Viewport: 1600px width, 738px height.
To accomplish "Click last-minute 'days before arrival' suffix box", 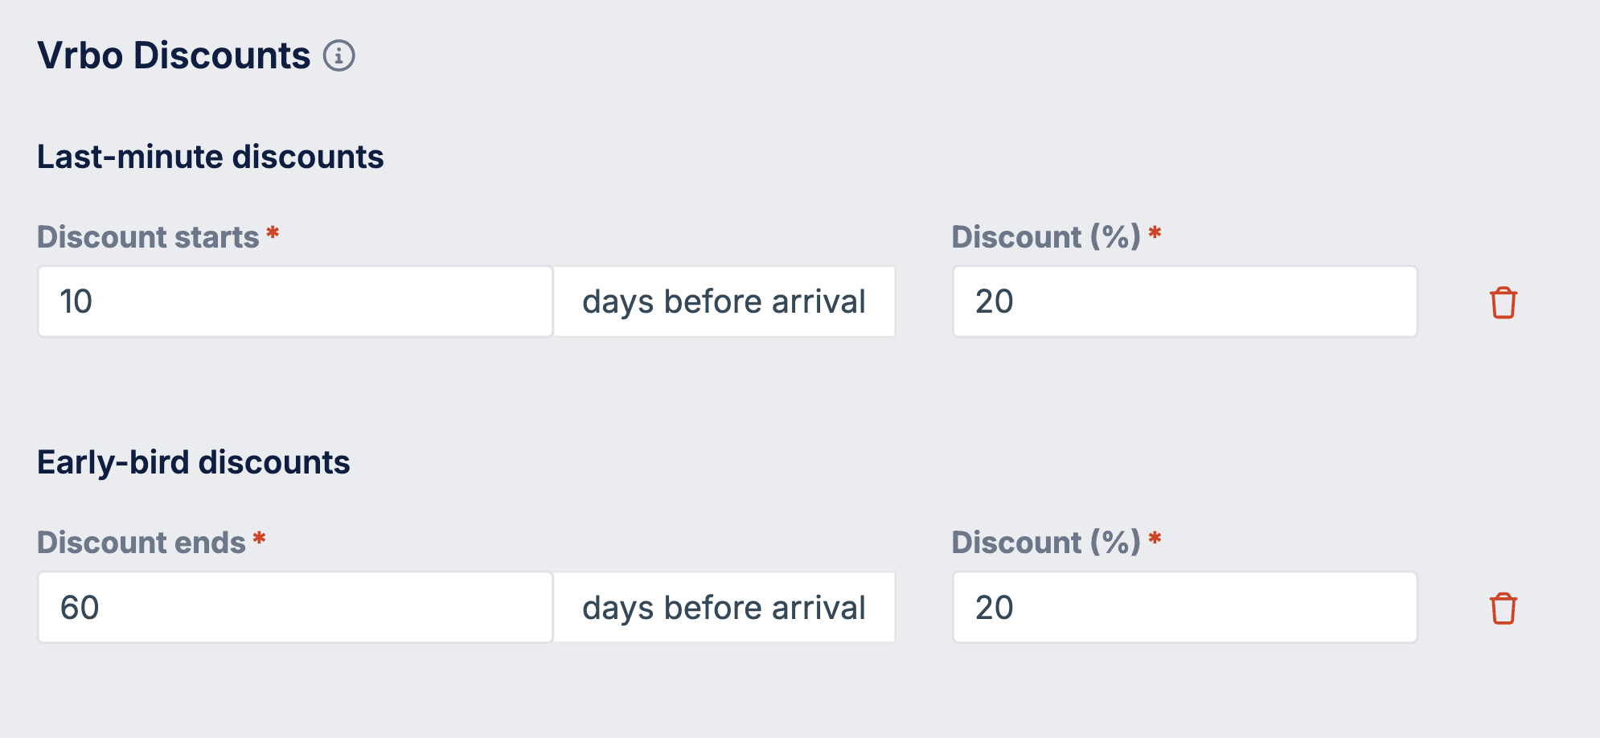I will coord(724,301).
